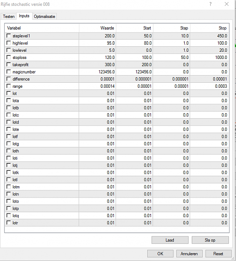Switch to the Optimalisatie tab
This screenshot has height=261, width=236.
(44, 16)
